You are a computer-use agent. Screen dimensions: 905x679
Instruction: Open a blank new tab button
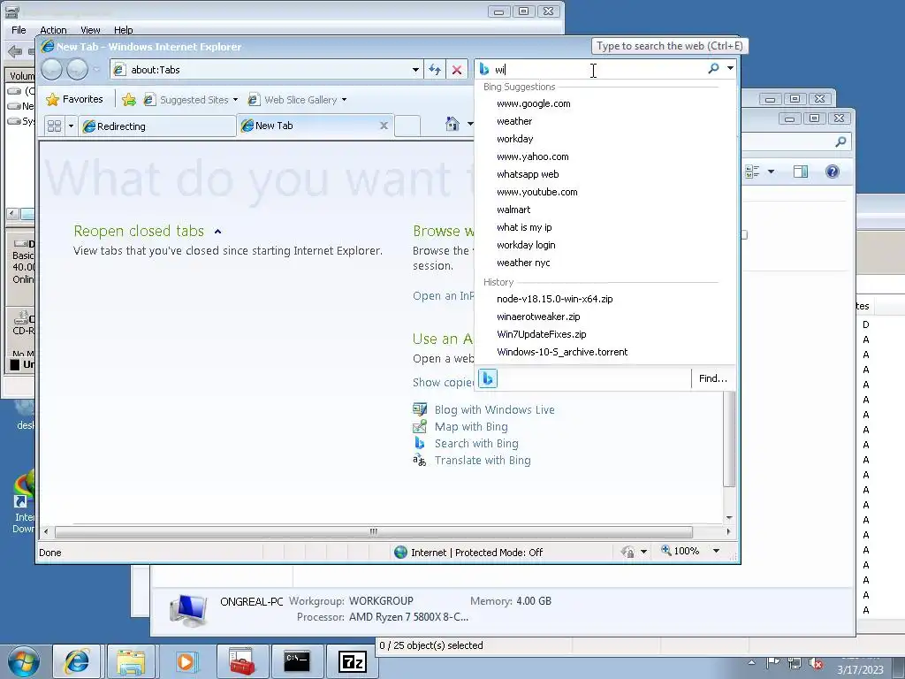pos(407,126)
